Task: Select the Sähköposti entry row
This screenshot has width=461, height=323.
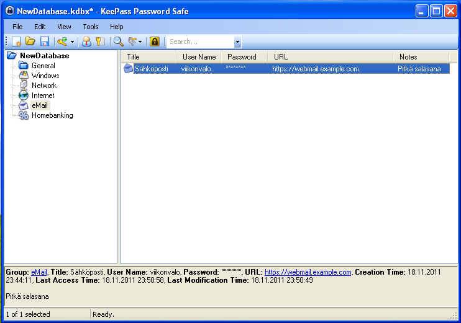Action: (x=286, y=69)
